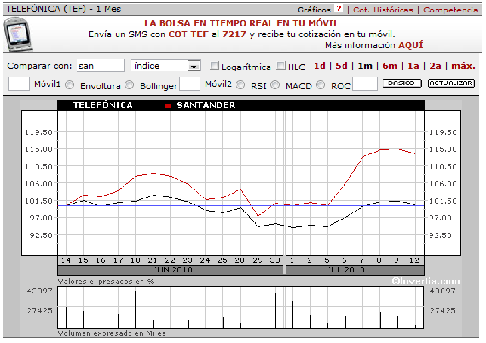Image resolution: width=486 pixels, height=343 pixels.
Task: Show the máx. time range
Action: pos(463,66)
